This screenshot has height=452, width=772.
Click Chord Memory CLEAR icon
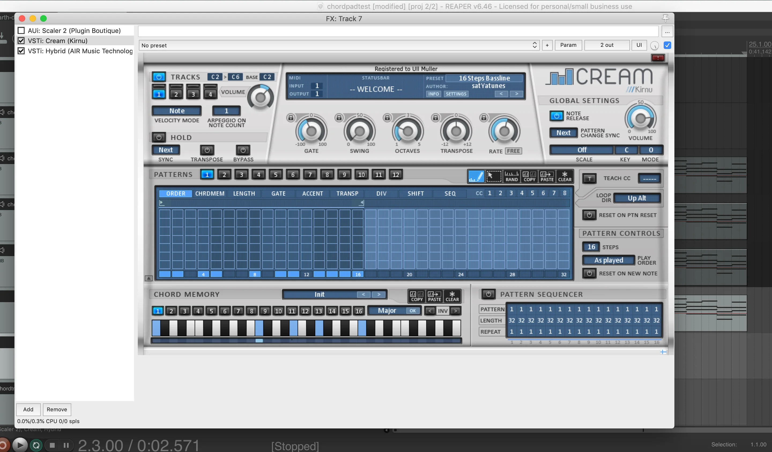coord(452,296)
